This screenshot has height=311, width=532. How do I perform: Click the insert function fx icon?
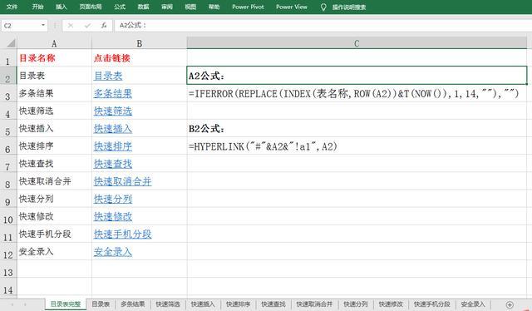click(104, 26)
